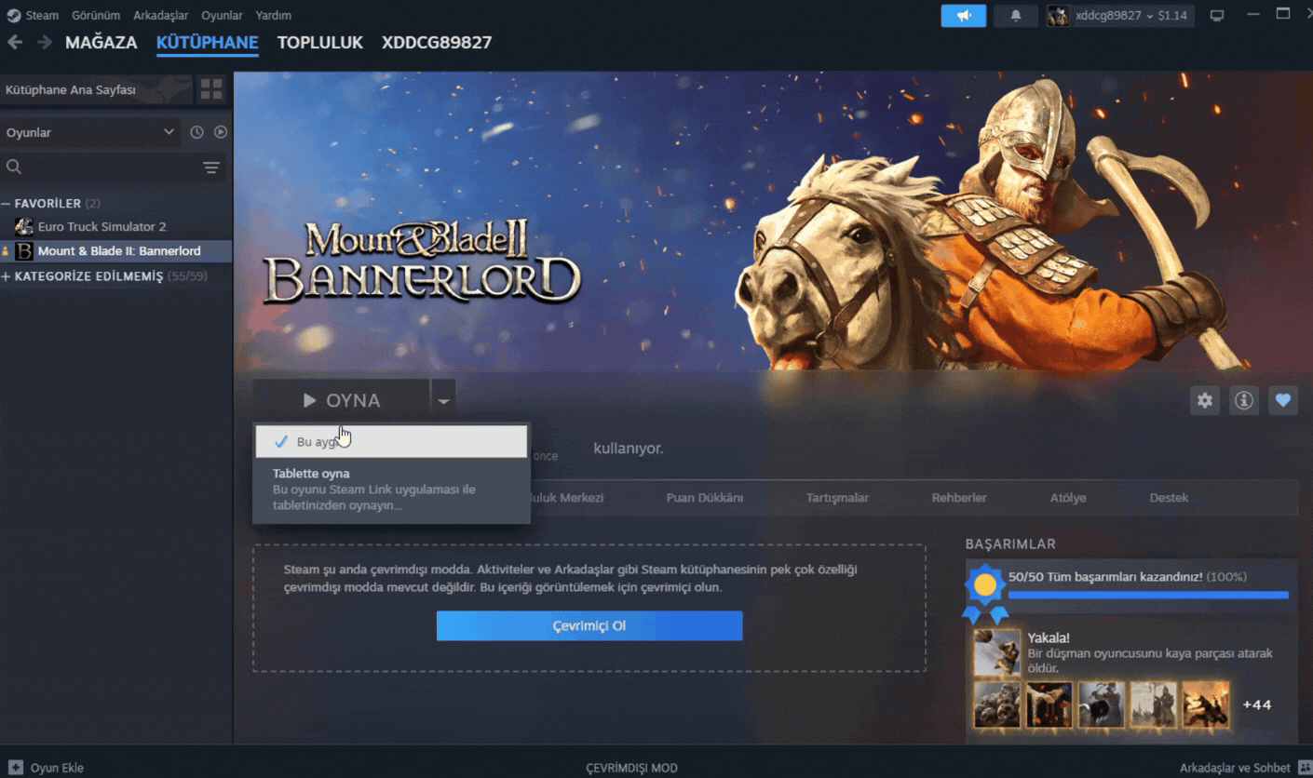1313x778 pixels.
Task: Click Kütüphane Ana Sayfası button
Action: pyautogui.click(x=96, y=89)
